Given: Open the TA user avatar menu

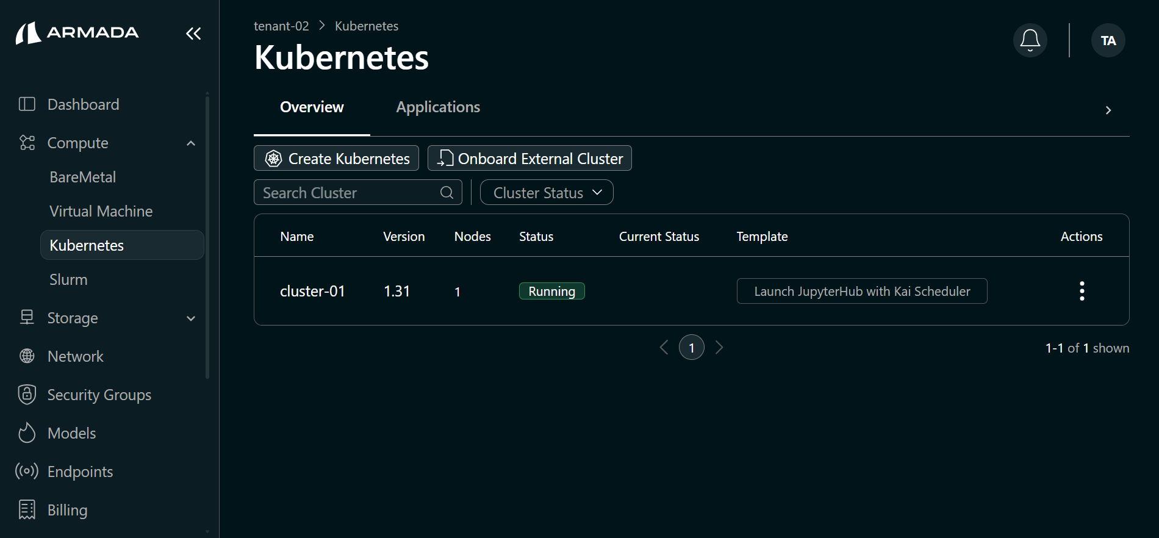Looking at the screenshot, I should pyautogui.click(x=1108, y=40).
